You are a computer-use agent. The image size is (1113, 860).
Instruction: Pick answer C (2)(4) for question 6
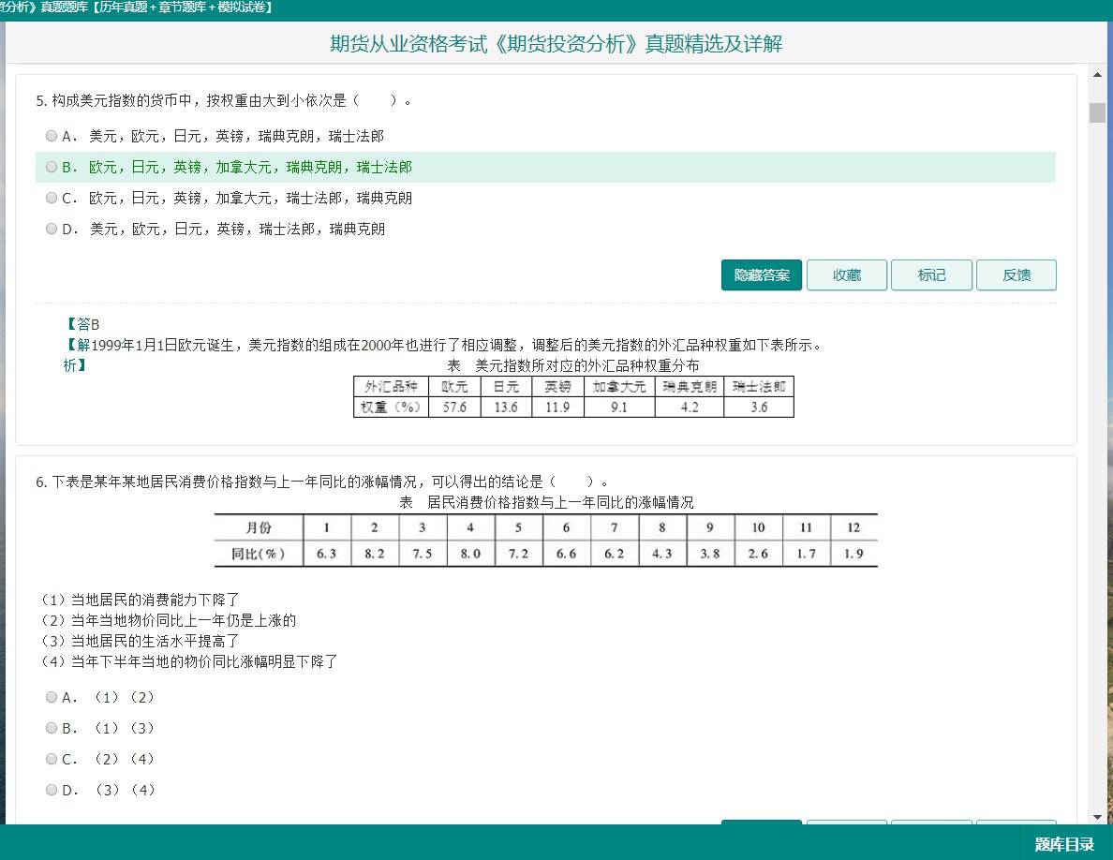tap(52, 760)
